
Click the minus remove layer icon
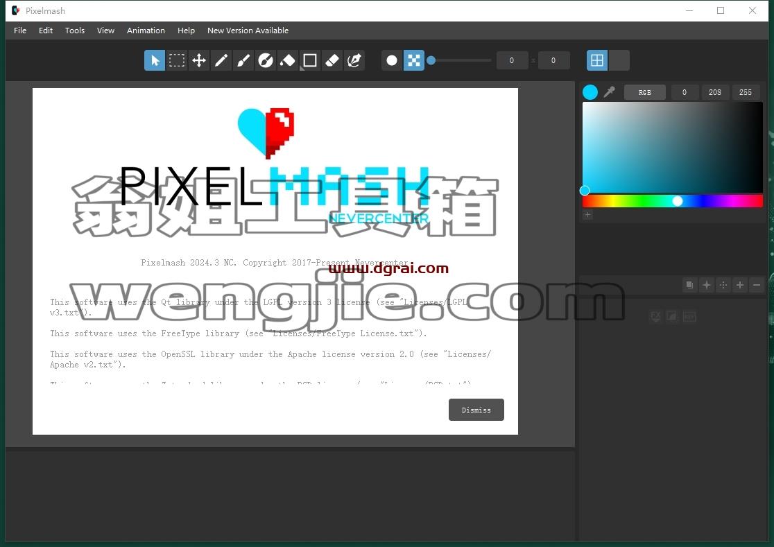(757, 285)
